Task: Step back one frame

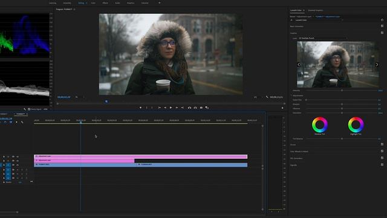Action: point(165,108)
